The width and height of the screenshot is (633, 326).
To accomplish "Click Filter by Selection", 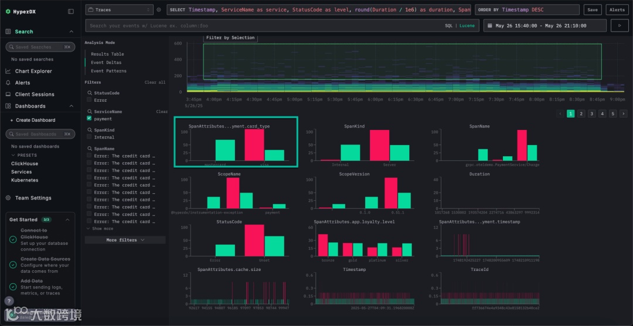I will tap(230, 37).
